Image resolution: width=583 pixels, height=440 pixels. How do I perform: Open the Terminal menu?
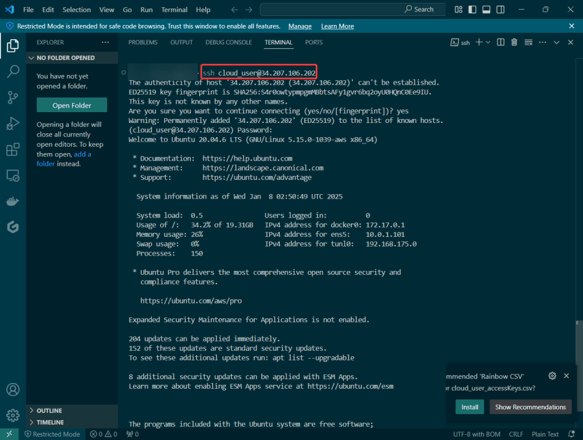point(174,10)
